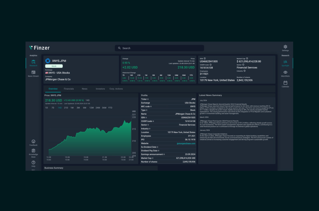The height and width of the screenshot is (211, 319).
Task: Switch chart range to YTD
Action: pos(110,108)
